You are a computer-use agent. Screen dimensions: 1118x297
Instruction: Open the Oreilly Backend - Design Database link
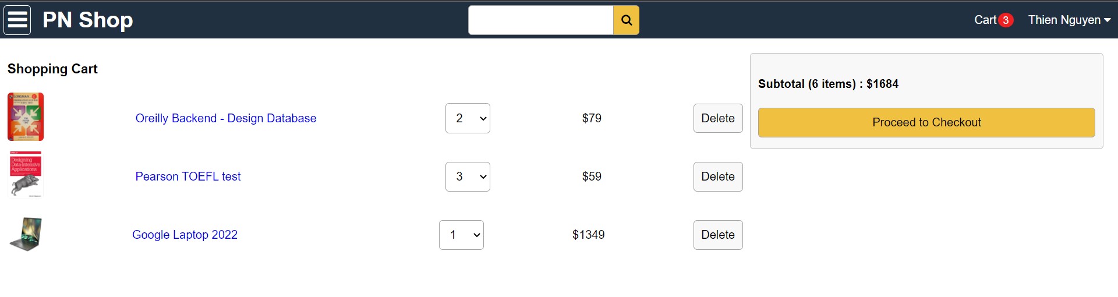[226, 118]
